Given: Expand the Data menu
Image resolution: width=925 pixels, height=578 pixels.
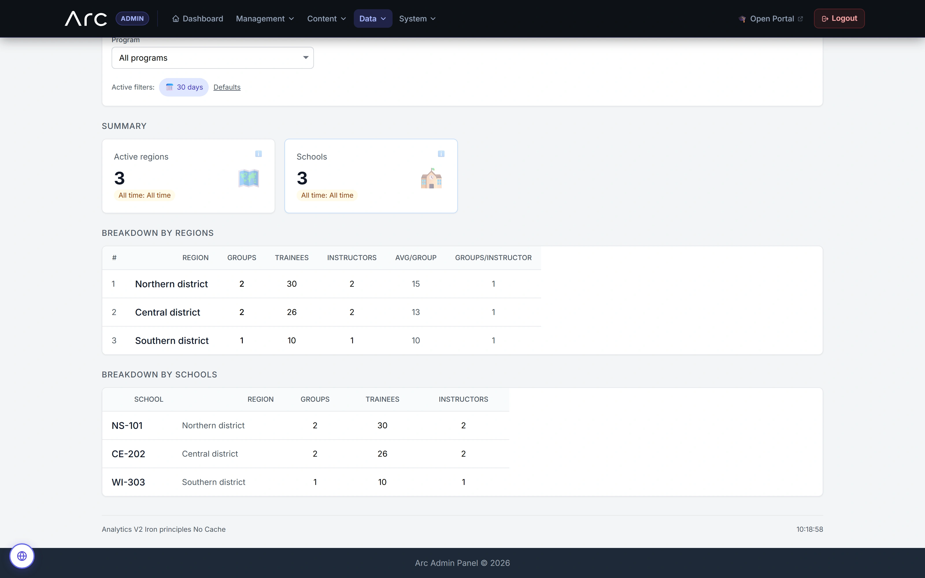Looking at the screenshot, I should point(373,19).
